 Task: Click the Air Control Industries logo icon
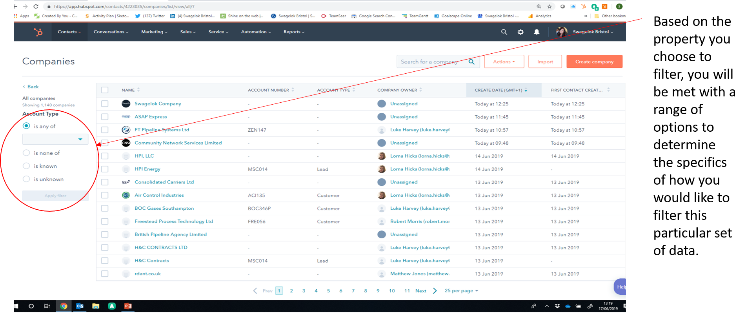pyautogui.click(x=126, y=195)
